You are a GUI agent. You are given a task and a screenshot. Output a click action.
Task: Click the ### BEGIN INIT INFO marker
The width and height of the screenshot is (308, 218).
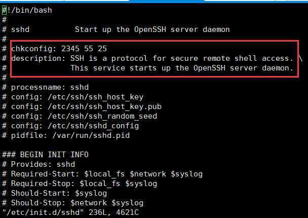coord(45,155)
